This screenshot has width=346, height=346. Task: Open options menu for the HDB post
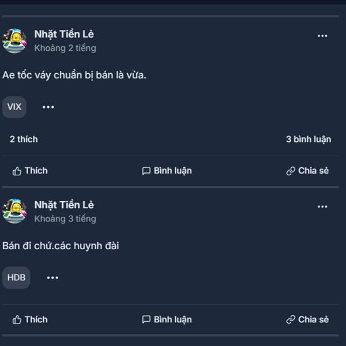point(322,206)
